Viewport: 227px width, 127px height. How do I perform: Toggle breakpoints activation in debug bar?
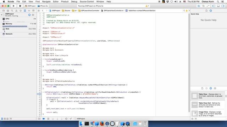click(44, 119)
